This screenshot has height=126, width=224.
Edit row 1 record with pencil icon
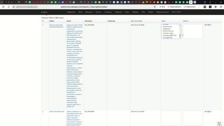click(x=207, y=25)
